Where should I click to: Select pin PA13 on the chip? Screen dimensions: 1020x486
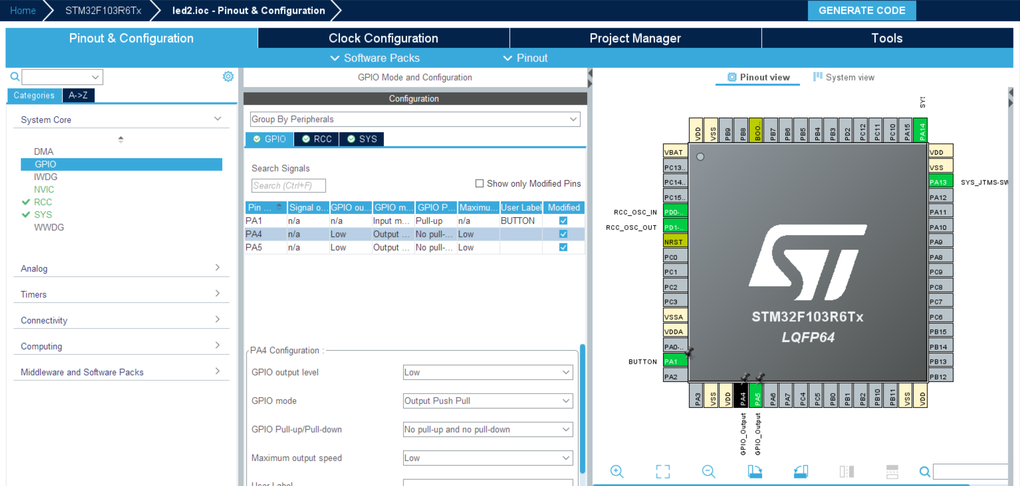[x=941, y=182]
